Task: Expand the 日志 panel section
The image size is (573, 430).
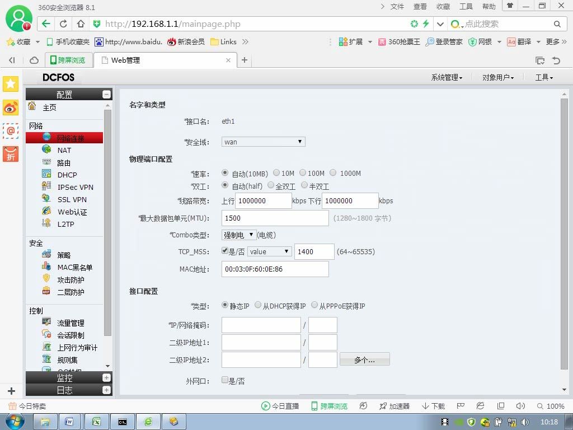Action: pos(106,390)
